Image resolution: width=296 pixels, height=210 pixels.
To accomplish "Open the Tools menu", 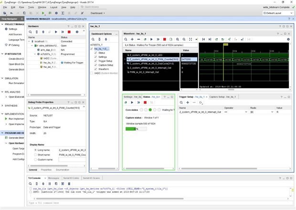I will 31,7.
